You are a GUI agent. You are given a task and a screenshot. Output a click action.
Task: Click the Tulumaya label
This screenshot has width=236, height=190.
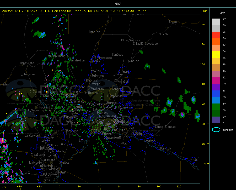(98, 76)
